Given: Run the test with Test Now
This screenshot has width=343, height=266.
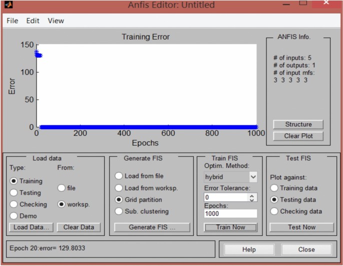Looking at the screenshot, I should click(x=301, y=227).
